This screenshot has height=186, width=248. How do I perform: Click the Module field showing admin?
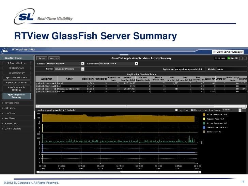pos(231,69)
